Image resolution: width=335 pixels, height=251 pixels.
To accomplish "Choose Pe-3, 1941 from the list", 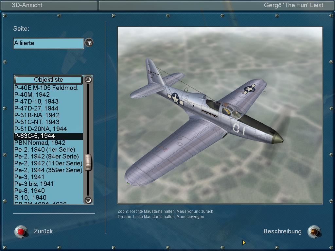I will [48, 177].
